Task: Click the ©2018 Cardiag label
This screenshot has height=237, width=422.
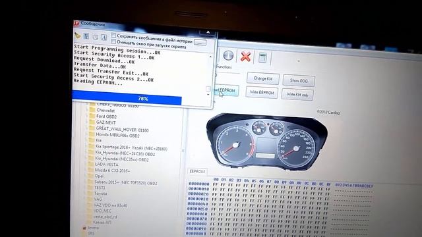Action: tap(328, 113)
